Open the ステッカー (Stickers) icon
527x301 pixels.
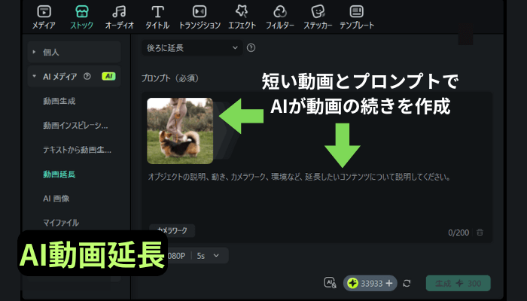click(318, 12)
